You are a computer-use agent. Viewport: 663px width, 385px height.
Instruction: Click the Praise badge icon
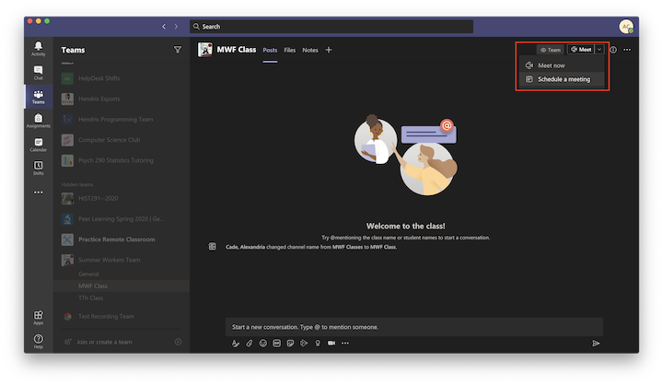coord(318,344)
